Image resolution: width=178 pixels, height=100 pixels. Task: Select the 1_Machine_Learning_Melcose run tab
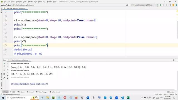(19, 60)
